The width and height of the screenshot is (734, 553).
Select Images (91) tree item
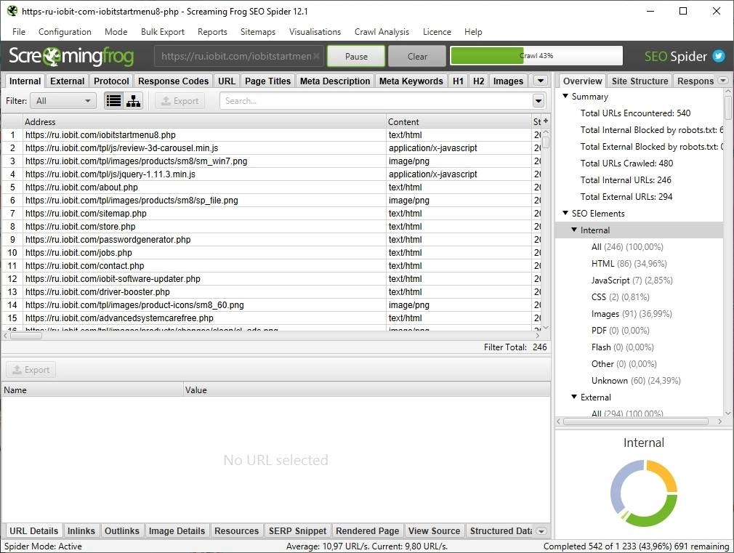pos(632,314)
